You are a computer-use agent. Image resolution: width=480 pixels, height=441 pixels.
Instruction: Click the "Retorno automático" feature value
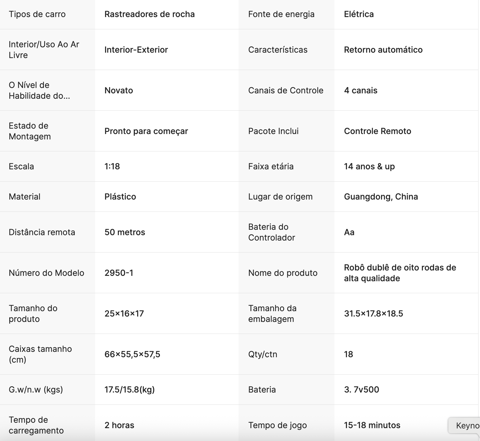point(383,50)
